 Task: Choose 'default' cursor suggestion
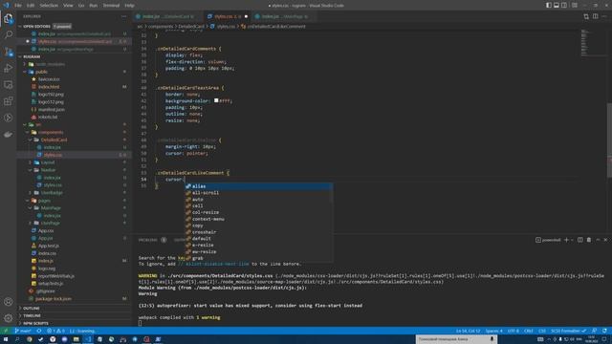coord(259,239)
